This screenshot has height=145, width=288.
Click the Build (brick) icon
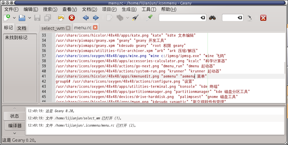coord(120,18)
